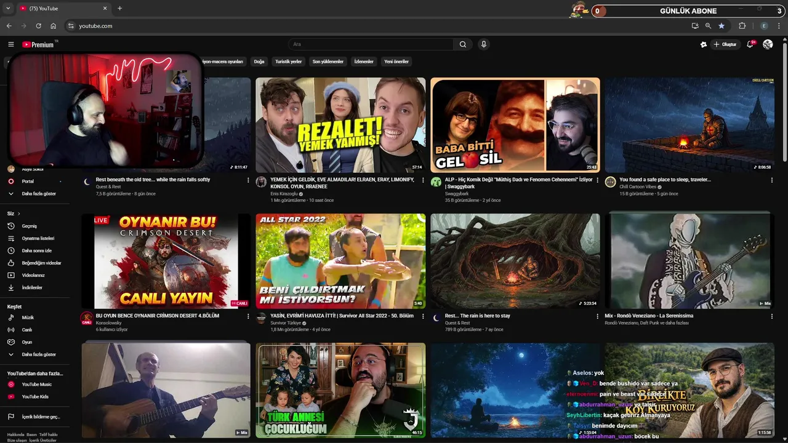Open the YouTube notifications bell

coord(750,44)
